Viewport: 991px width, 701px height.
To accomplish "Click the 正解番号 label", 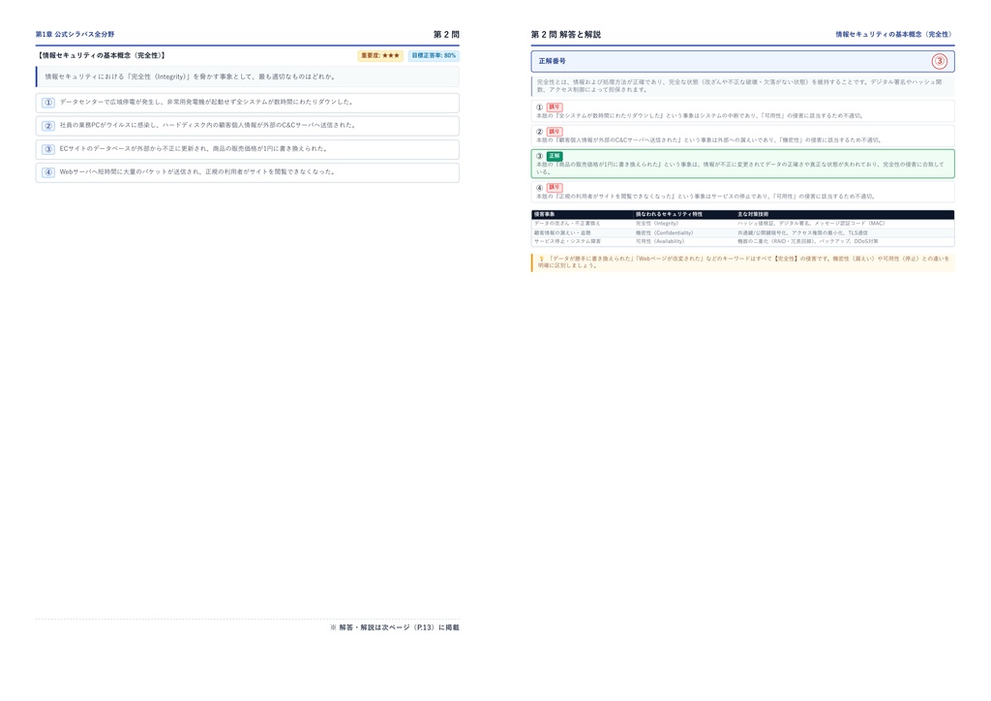I will [x=552, y=61].
